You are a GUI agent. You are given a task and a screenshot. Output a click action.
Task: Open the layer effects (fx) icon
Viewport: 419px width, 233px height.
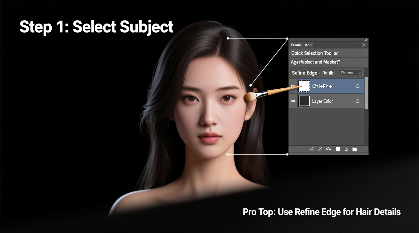coord(329,149)
